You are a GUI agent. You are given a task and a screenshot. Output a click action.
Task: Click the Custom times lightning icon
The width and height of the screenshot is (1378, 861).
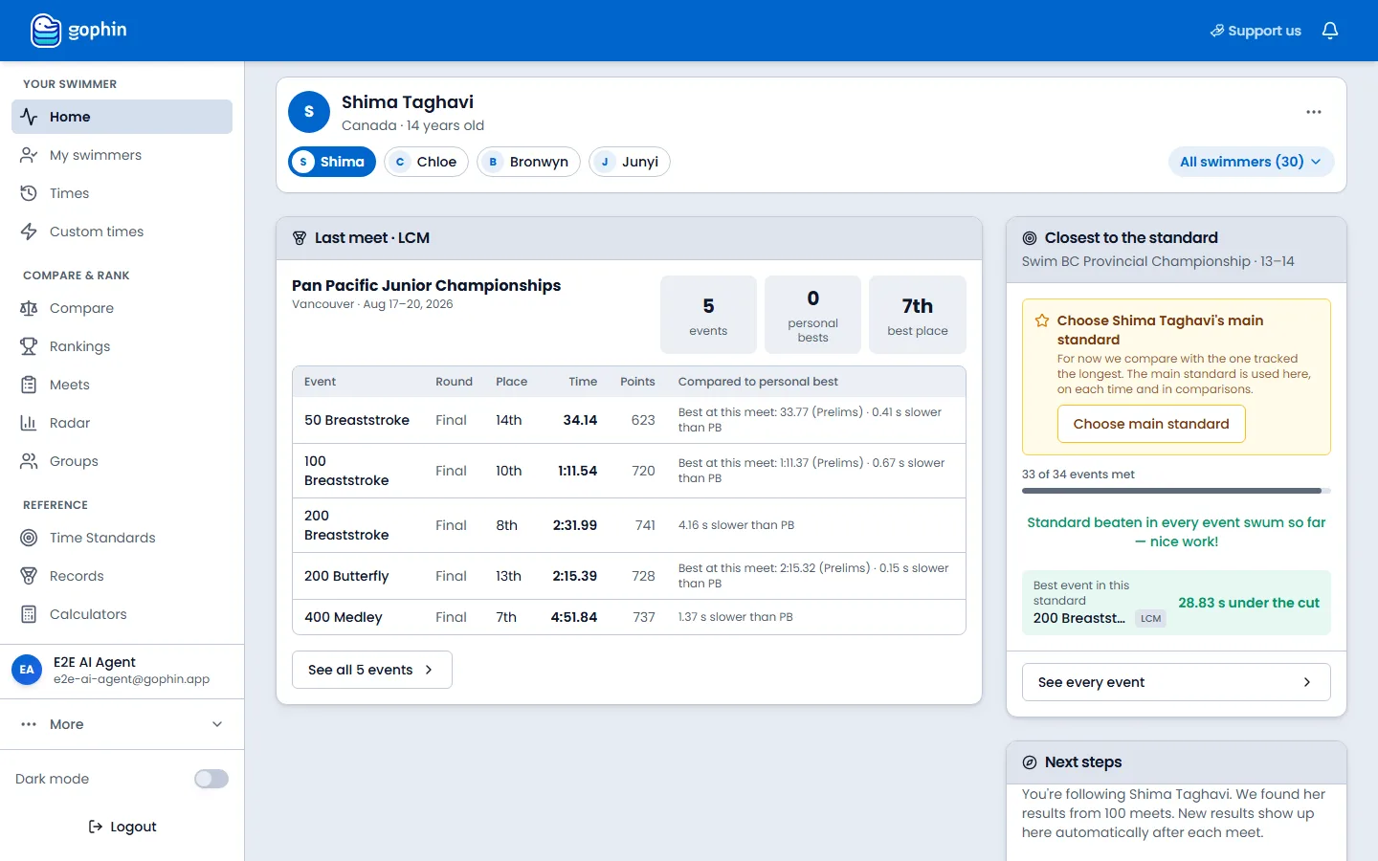29,232
